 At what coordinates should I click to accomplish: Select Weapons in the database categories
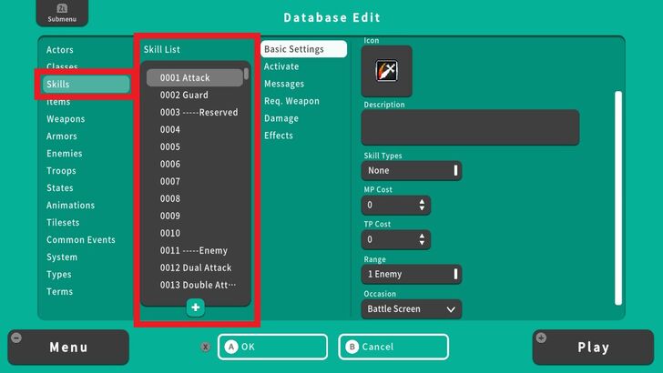tap(66, 119)
